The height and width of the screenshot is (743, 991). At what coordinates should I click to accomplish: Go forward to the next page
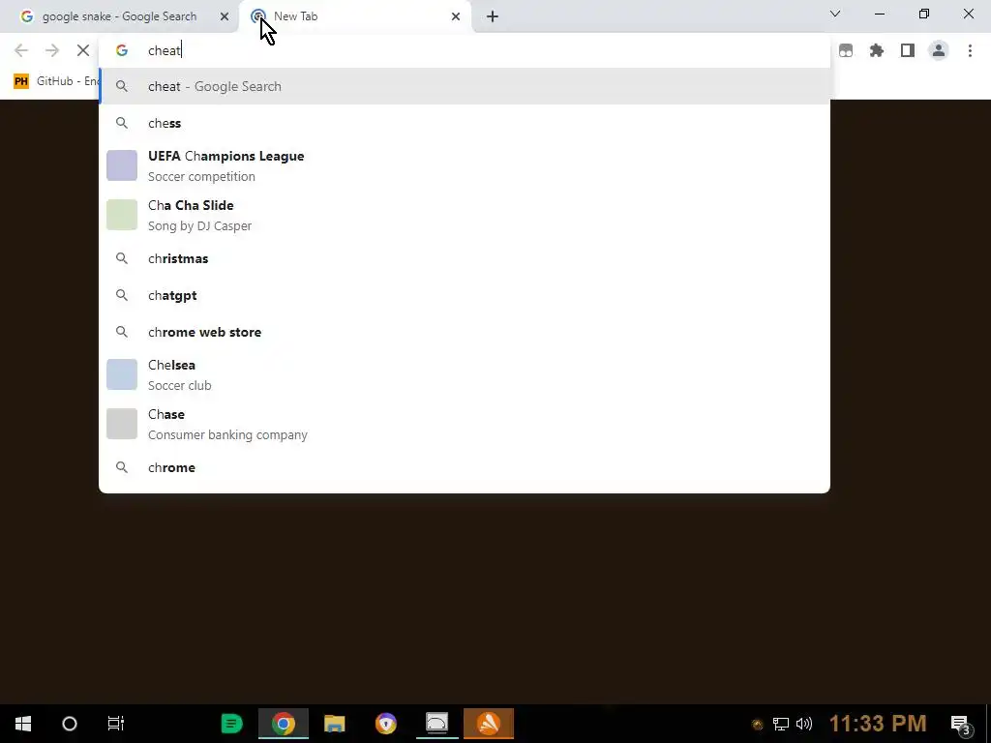tap(52, 50)
